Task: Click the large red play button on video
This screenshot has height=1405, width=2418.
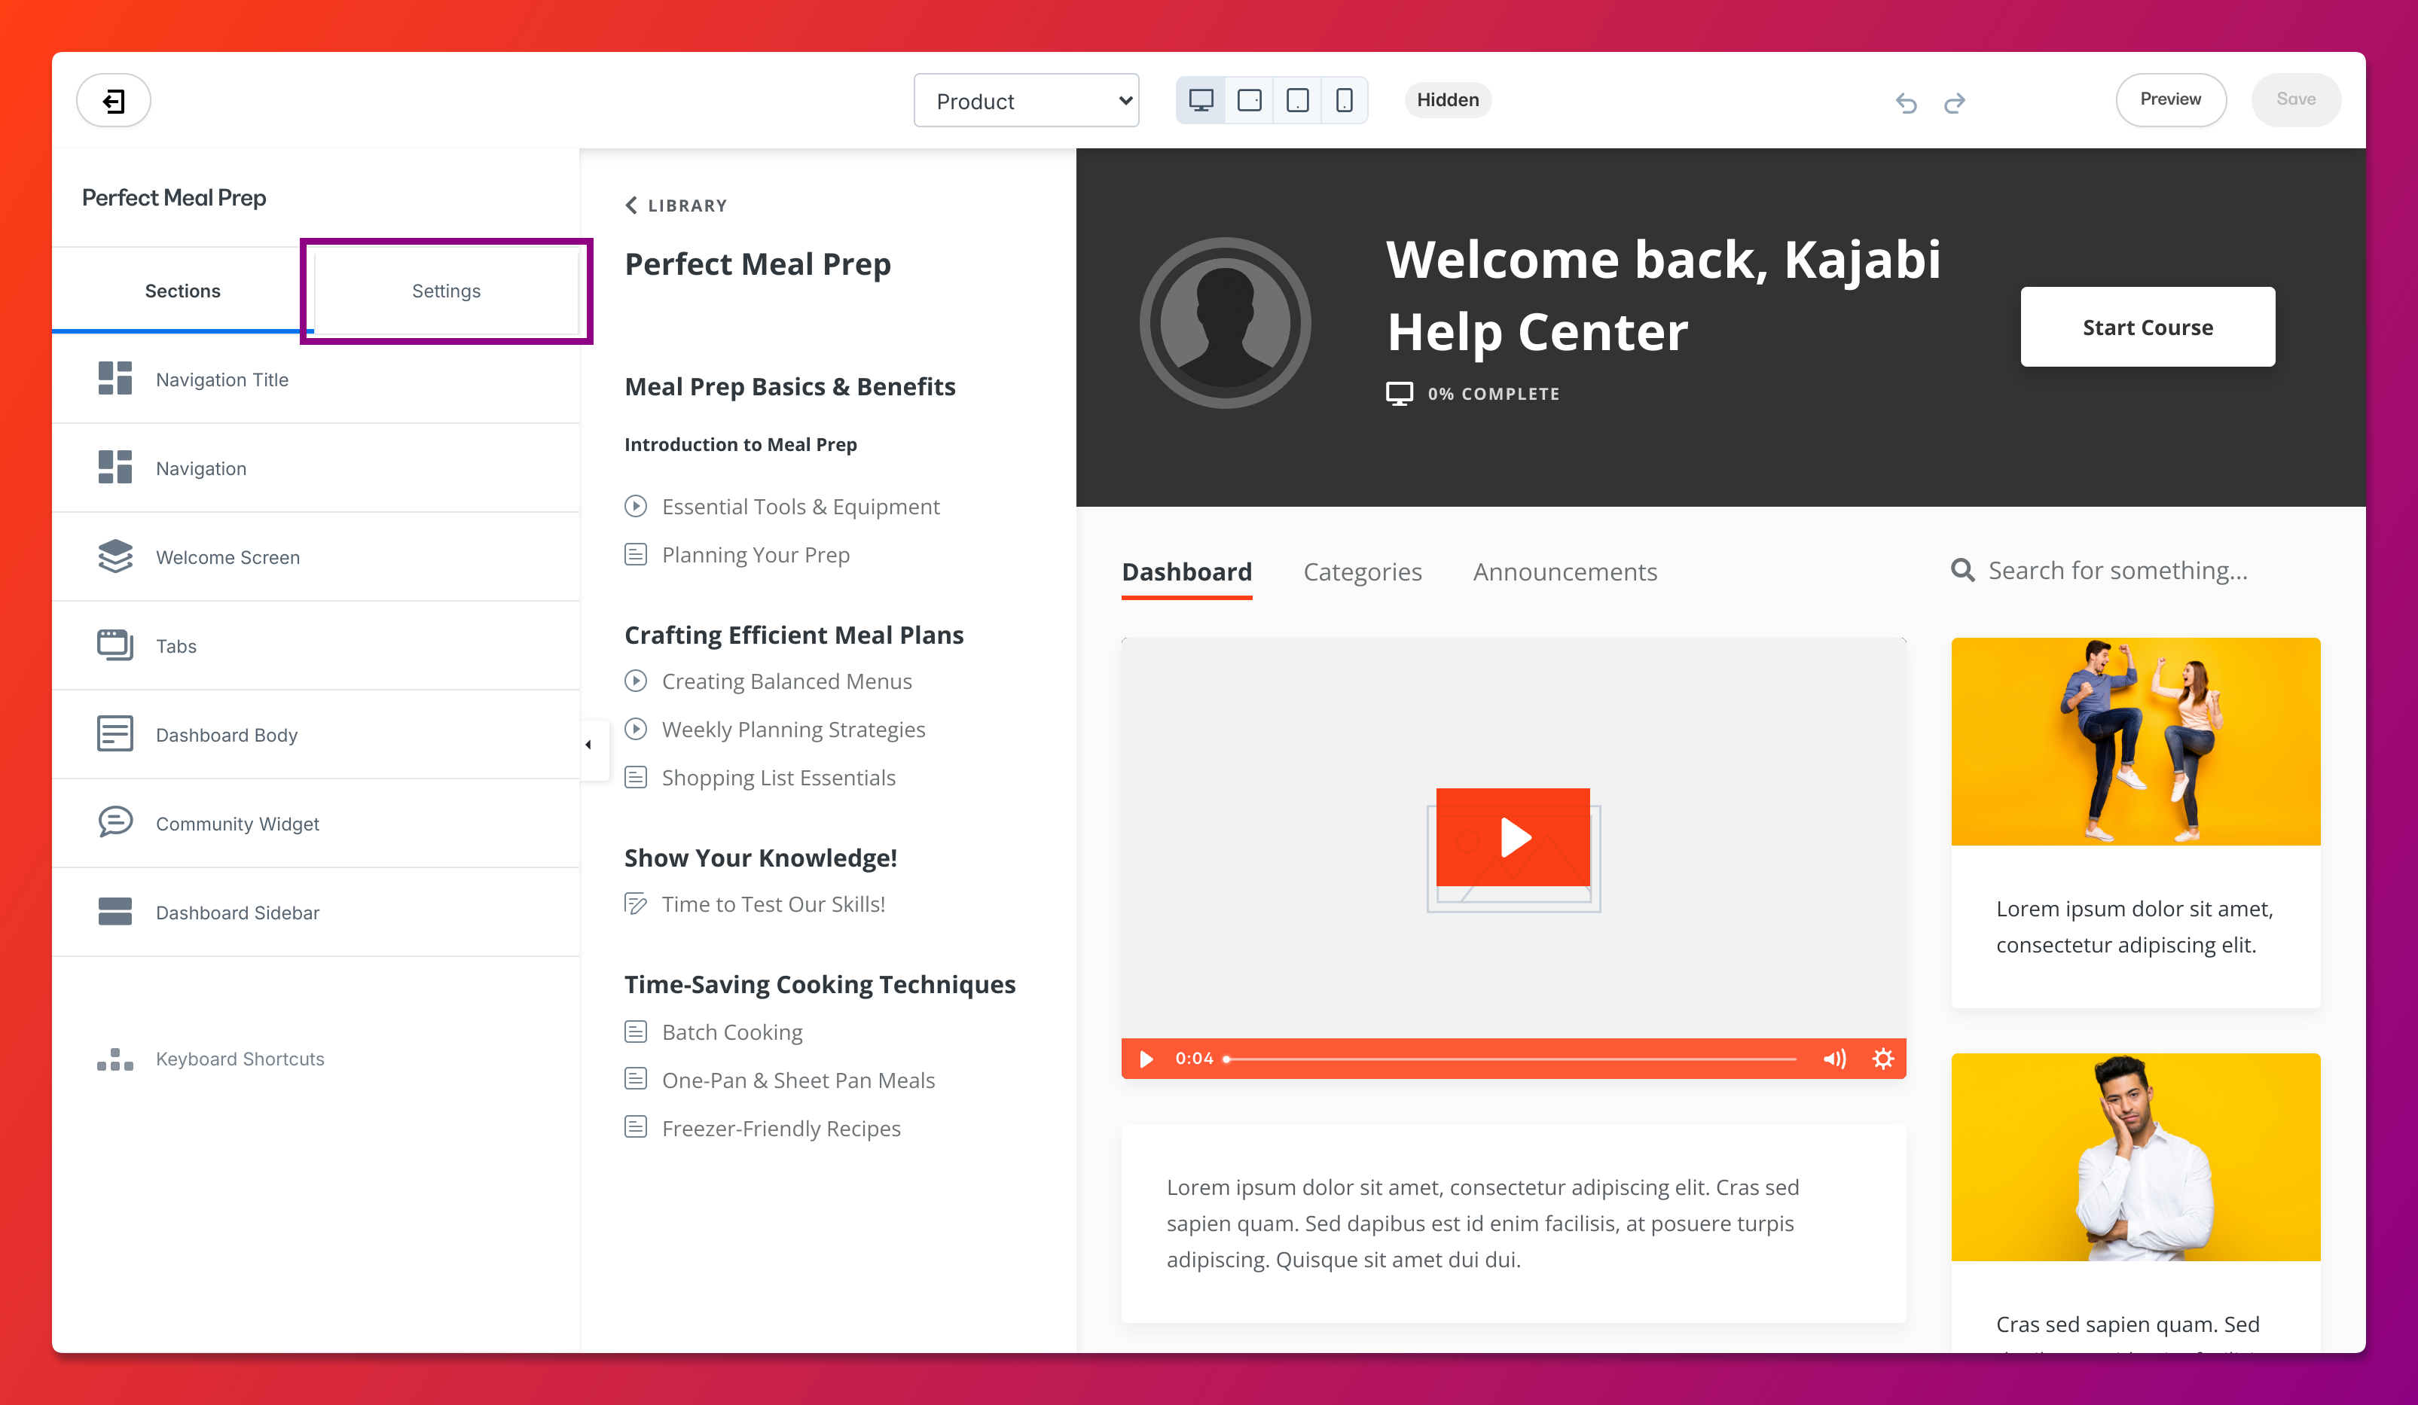Action: point(1513,837)
